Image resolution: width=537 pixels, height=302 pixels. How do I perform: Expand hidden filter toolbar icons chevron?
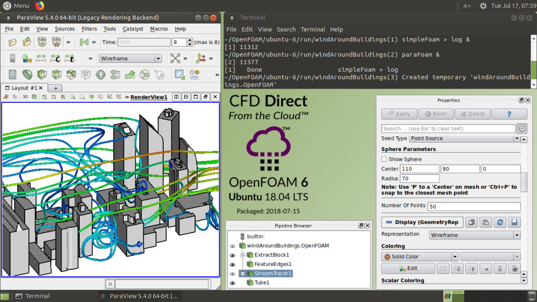[x=217, y=74]
